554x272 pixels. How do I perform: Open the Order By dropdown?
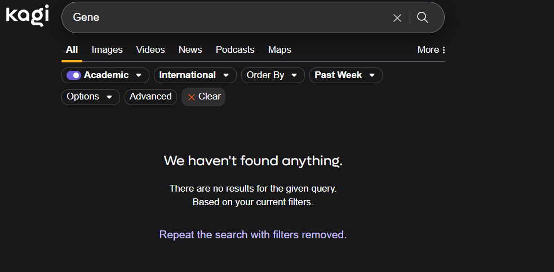point(273,75)
